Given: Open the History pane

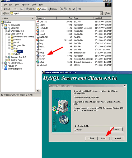Looking at the screenshot, I should pos(53,9).
